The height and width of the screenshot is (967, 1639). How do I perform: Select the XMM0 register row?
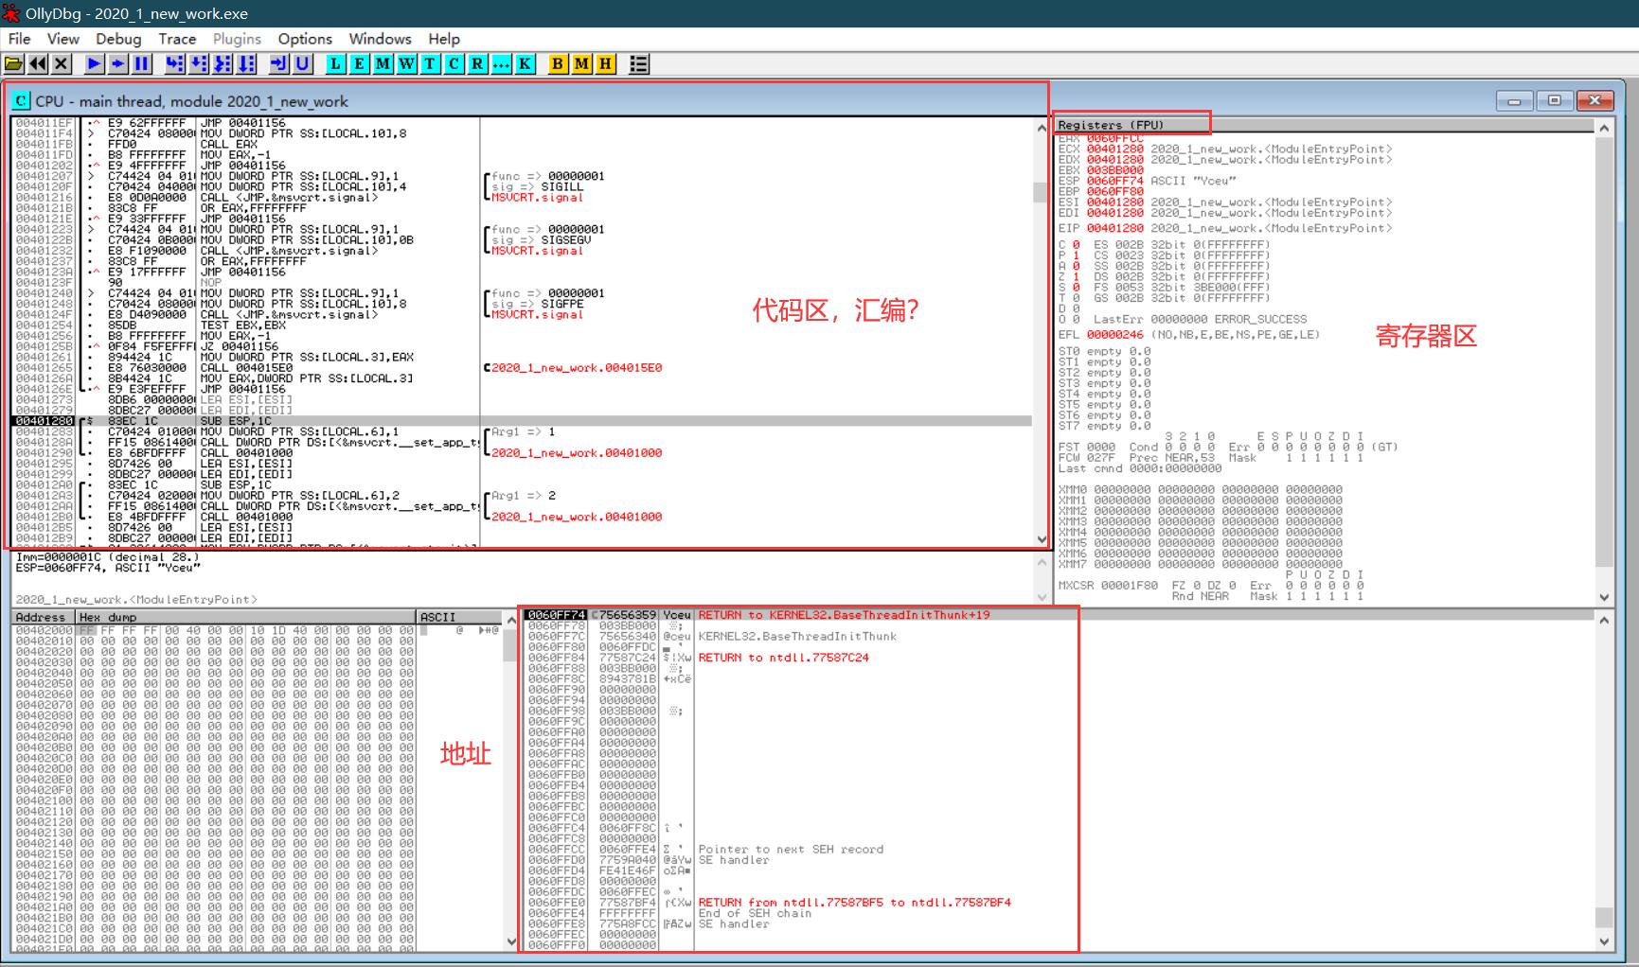(1200, 490)
